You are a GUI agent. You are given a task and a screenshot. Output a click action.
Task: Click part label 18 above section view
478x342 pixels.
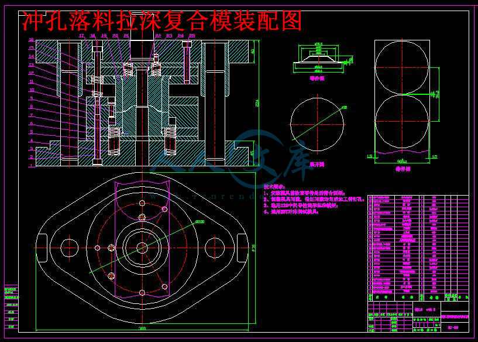pyautogui.click(x=92, y=36)
